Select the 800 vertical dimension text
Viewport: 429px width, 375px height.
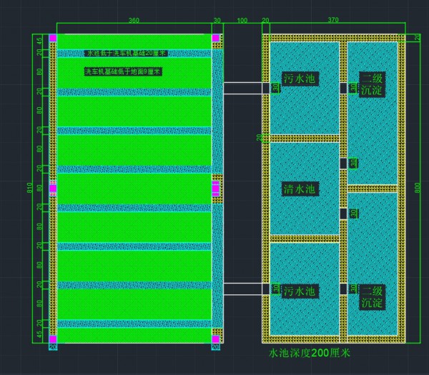[418, 188]
